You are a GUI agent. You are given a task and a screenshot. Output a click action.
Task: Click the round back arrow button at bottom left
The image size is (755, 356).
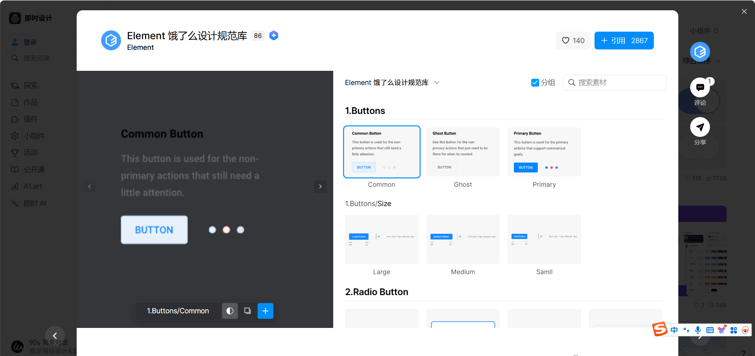coord(55,336)
